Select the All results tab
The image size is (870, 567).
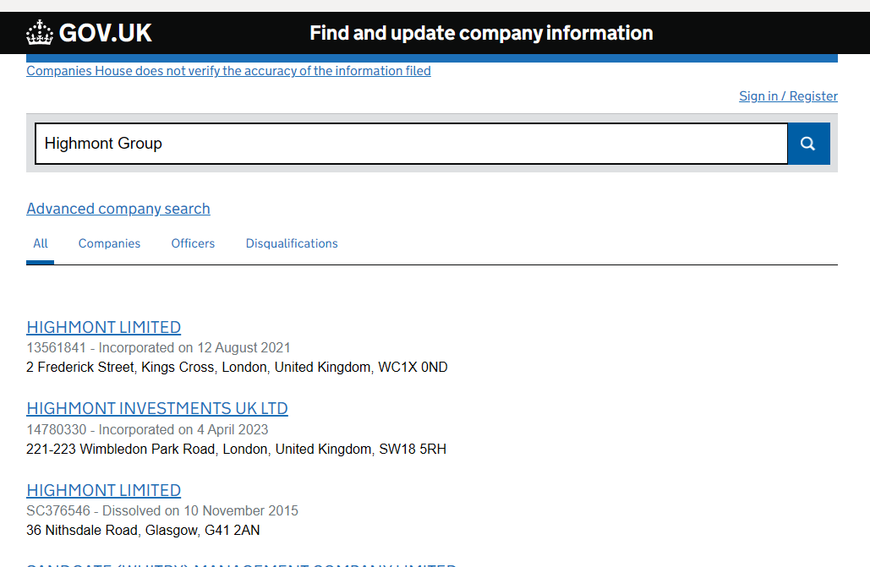coord(41,243)
